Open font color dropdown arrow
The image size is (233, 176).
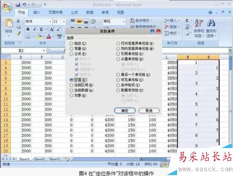(x=53, y=36)
